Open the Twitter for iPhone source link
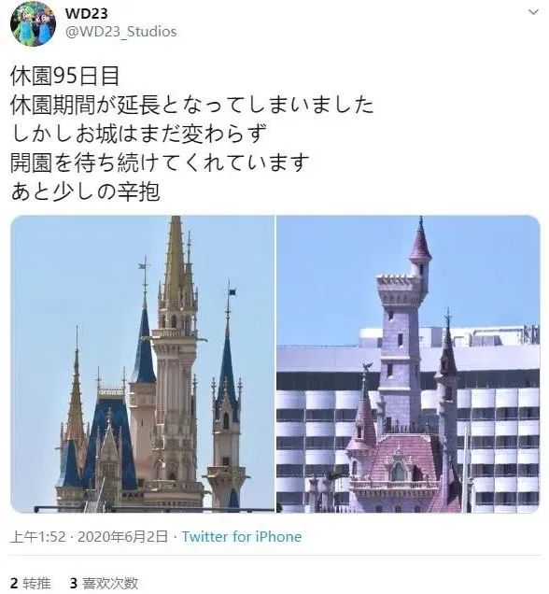This screenshot has width=549, height=594. [x=242, y=537]
